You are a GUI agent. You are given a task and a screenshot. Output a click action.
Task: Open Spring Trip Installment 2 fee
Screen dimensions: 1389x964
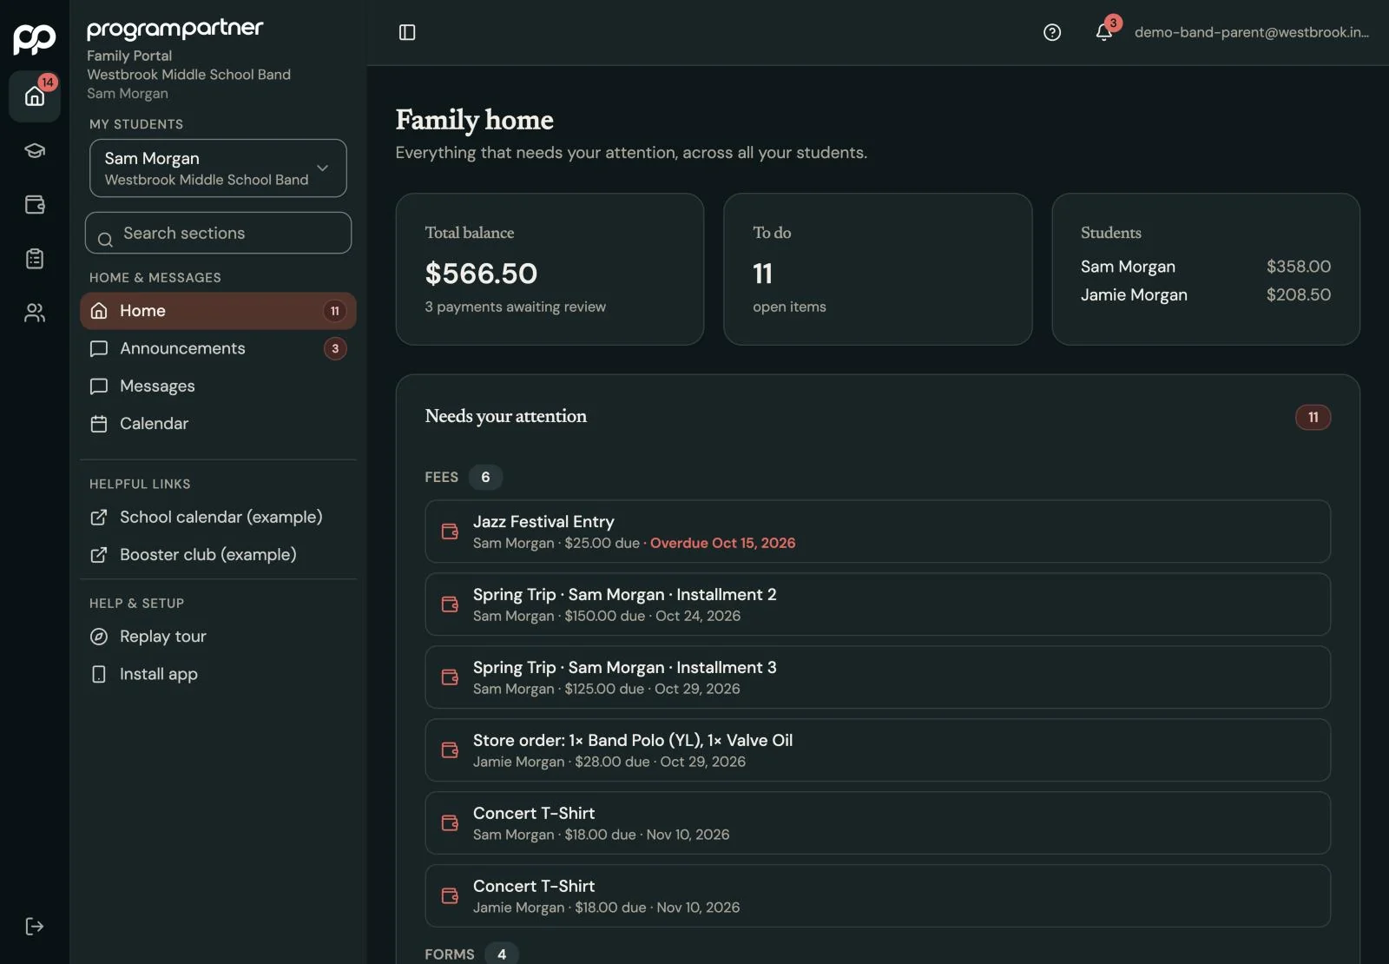click(x=878, y=604)
